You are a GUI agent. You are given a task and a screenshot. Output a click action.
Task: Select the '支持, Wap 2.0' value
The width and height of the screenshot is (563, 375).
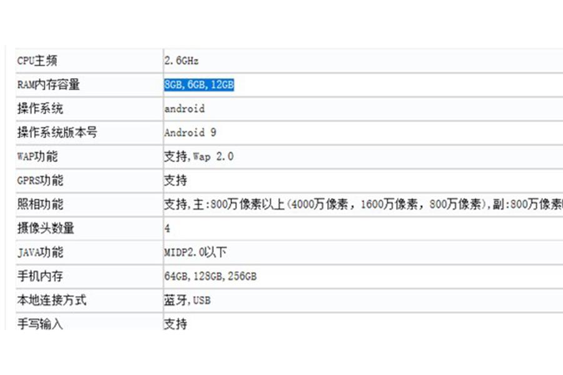click(x=199, y=156)
